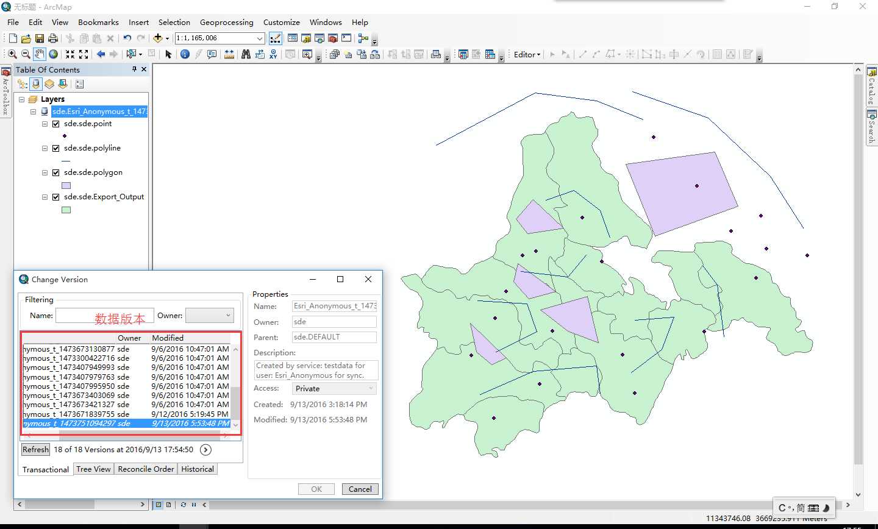The height and width of the screenshot is (529, 878).
Task: Uncheck sde.sde.polyline layer visibility
Action: tap(56, 148)
